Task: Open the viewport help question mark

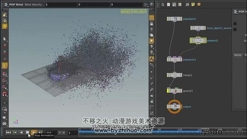Action: [151, 4]
